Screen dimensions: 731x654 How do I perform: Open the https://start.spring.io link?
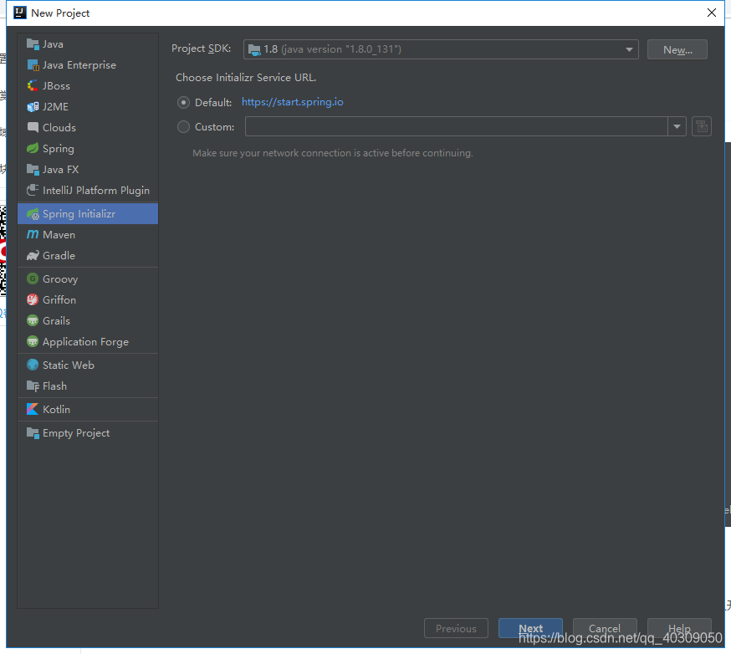click(292, 102)
